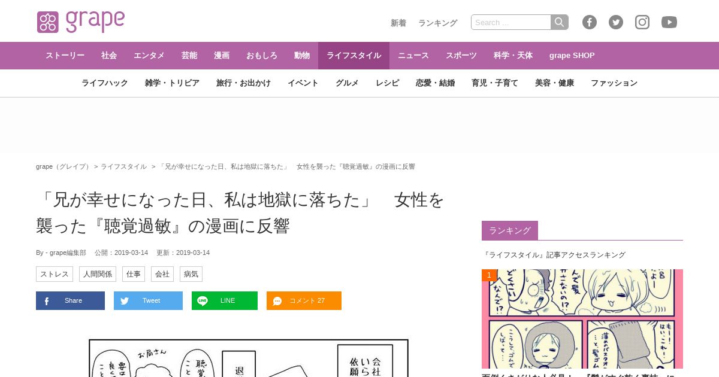719x377 pixels.
Task: Click the grape編集部 author text
Action: [x=68, y=253]
